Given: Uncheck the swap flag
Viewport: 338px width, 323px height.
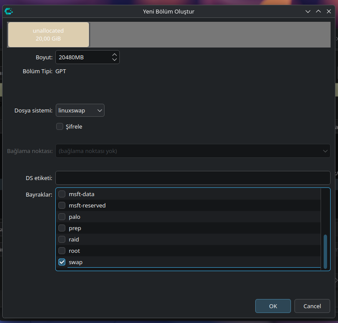Looking at the screenshot, I should (x=62, y=262).
